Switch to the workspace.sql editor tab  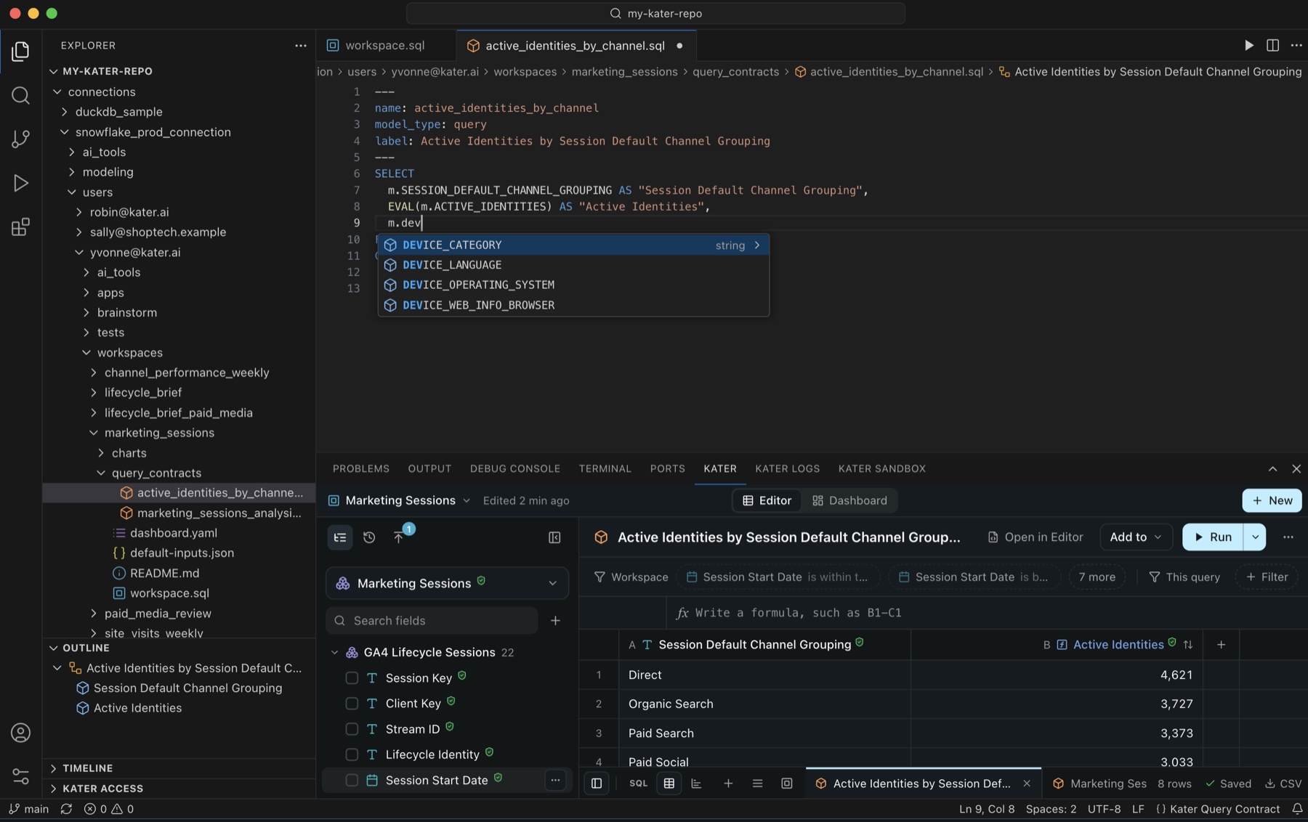[x=385, y=45]
